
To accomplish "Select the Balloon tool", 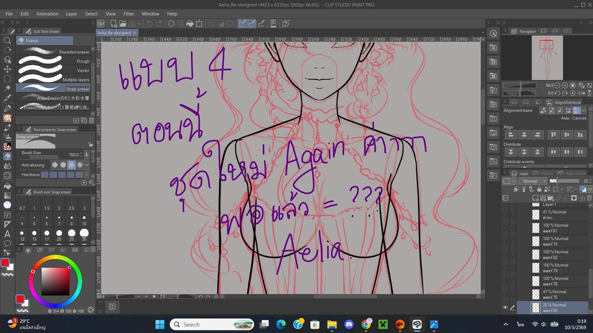I will (x=7, y=243).
